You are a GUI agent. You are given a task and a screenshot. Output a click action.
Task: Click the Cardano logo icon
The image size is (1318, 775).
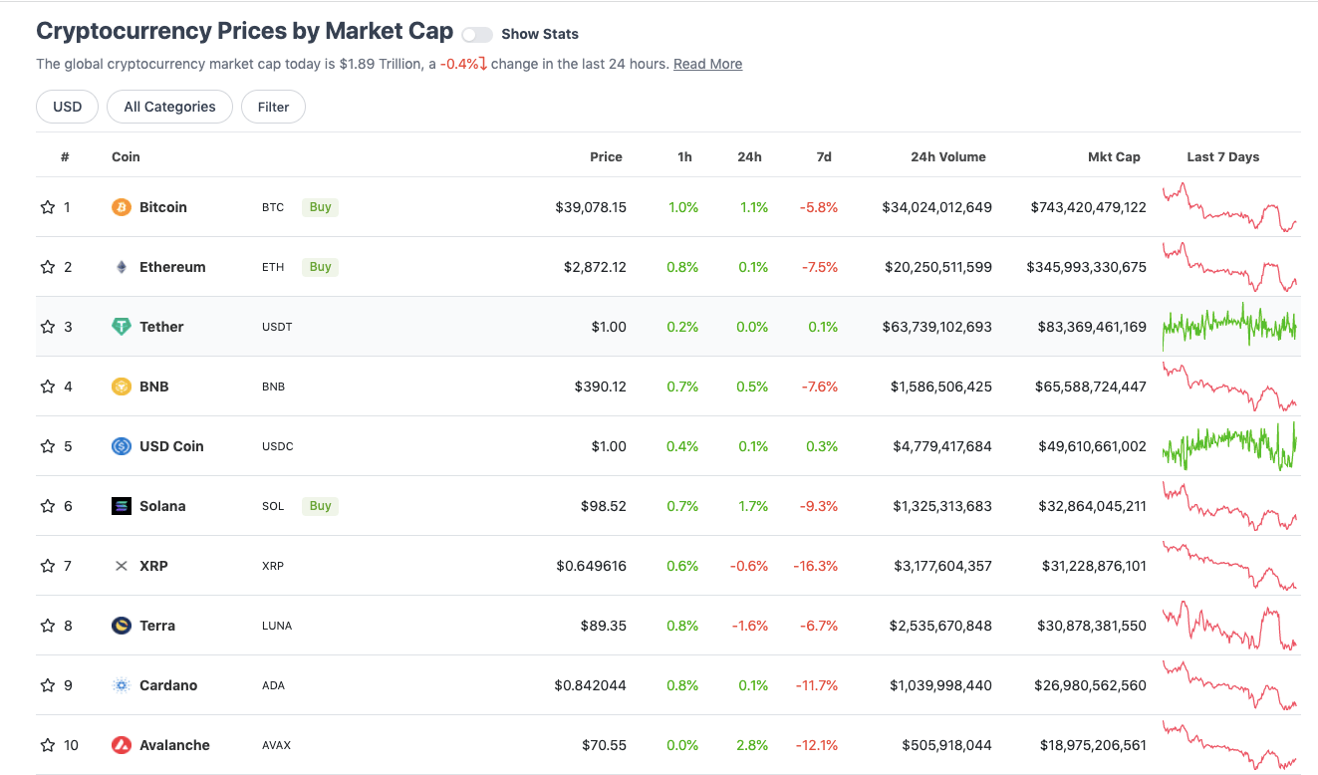click(x=122, y=685)
